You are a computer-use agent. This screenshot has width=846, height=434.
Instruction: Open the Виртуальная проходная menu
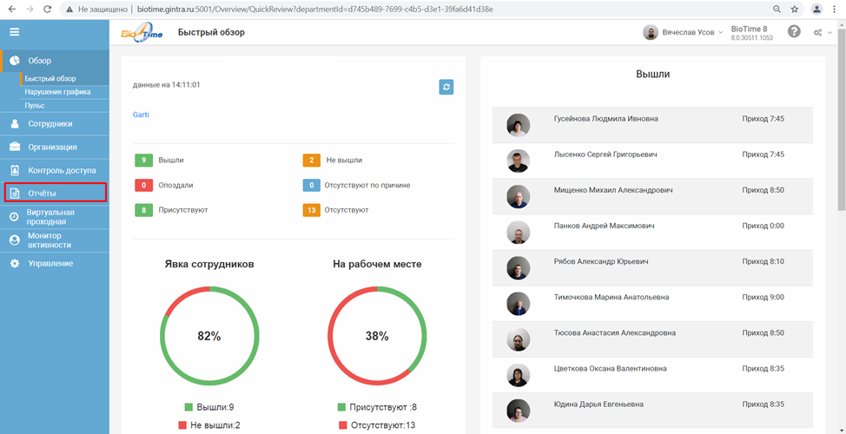pyautogui.click(x=55, y=217)
